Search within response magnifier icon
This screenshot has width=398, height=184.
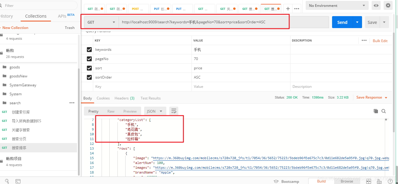pyautogui.click(x=384, y=111)
